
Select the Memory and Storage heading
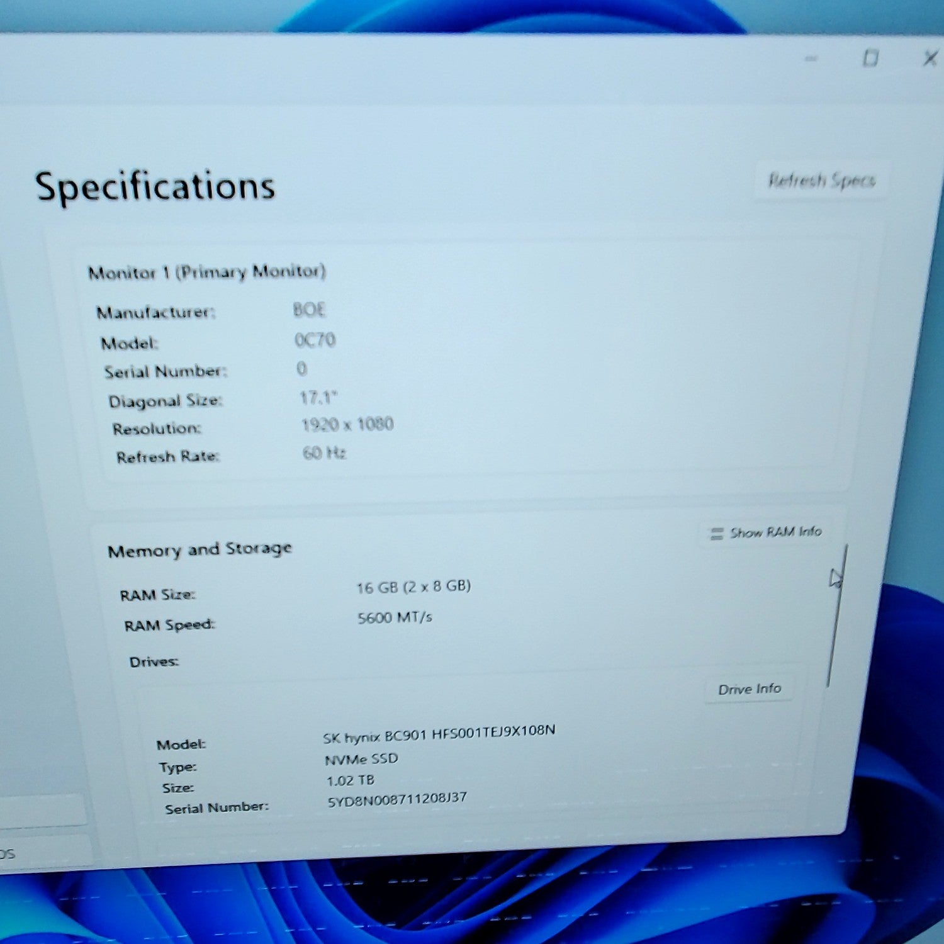[x=199, y=550]
